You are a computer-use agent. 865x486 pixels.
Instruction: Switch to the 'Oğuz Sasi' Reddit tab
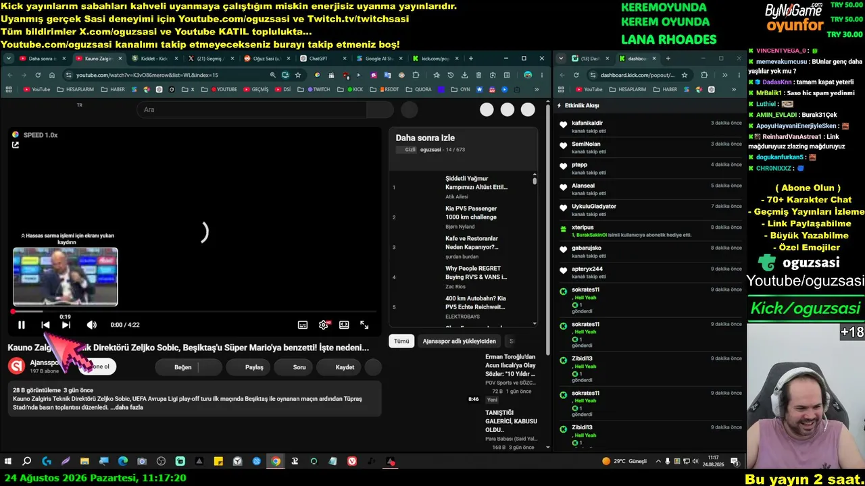[x=266, y=59]
